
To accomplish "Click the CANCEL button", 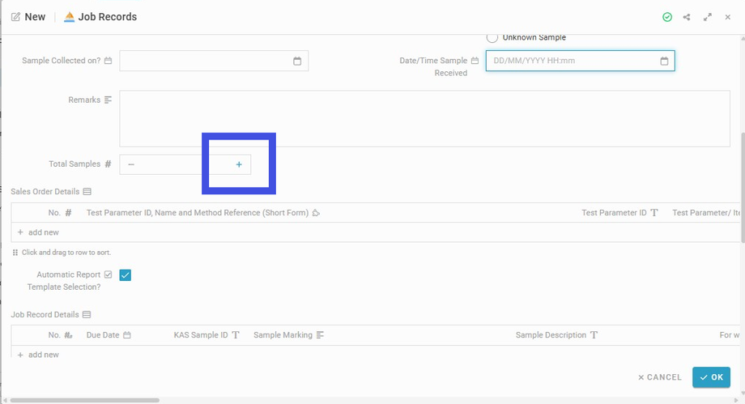I will coord(659,377).
